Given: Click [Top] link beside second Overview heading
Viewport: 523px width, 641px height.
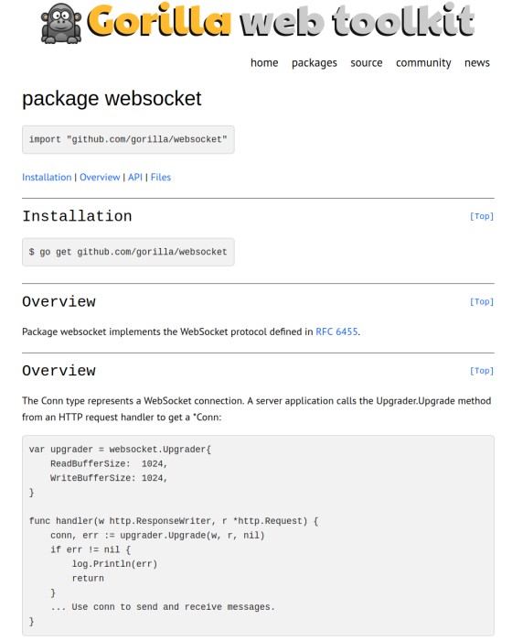Looking at the screenshot, I should (482, 371).
